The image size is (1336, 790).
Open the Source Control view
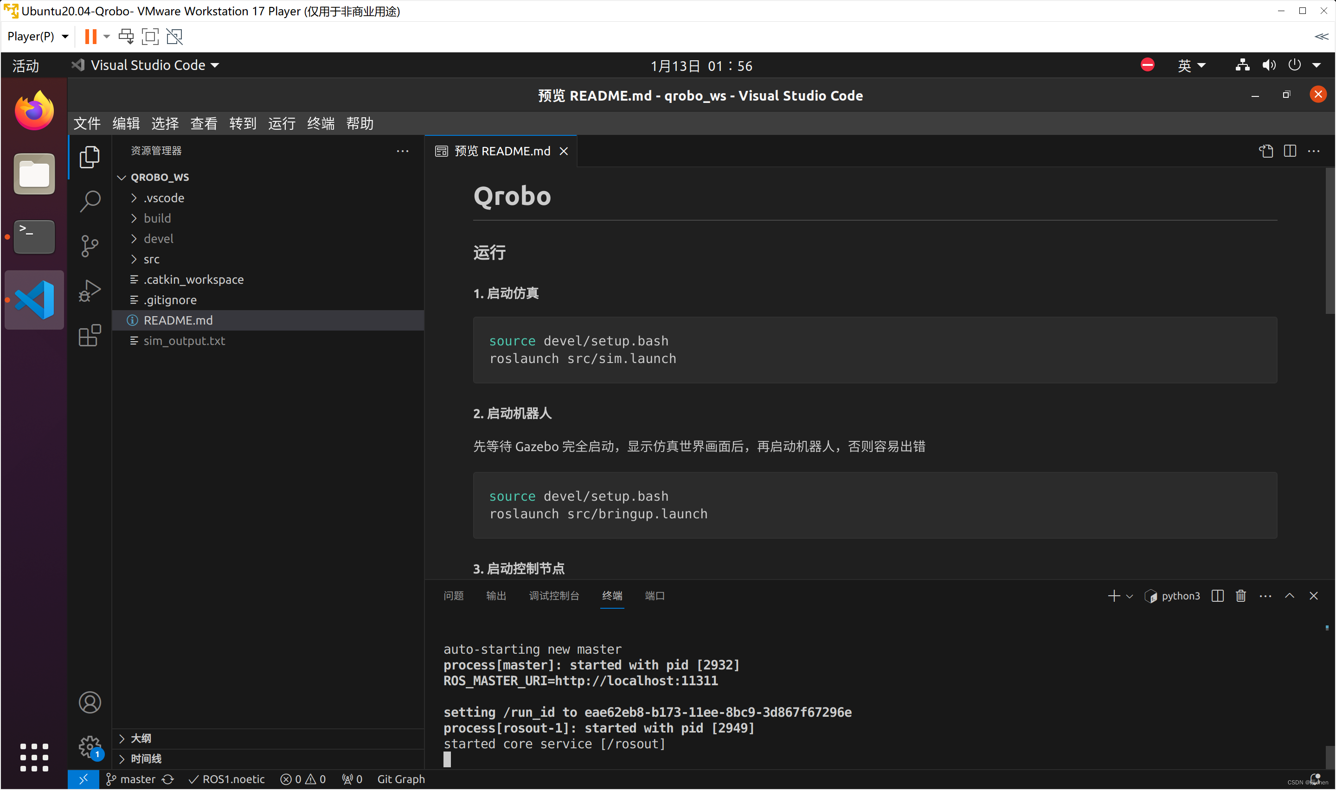pyautogui.click(x=90, y=246)
